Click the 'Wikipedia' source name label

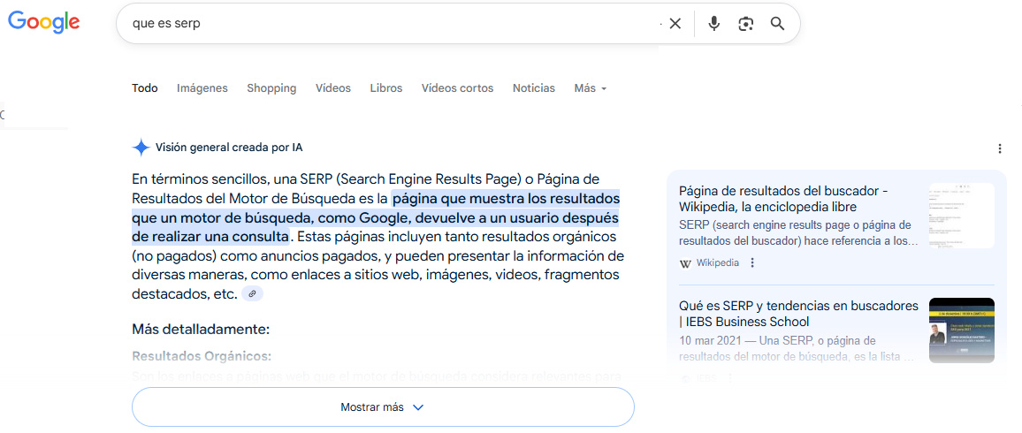click(718, 263)
